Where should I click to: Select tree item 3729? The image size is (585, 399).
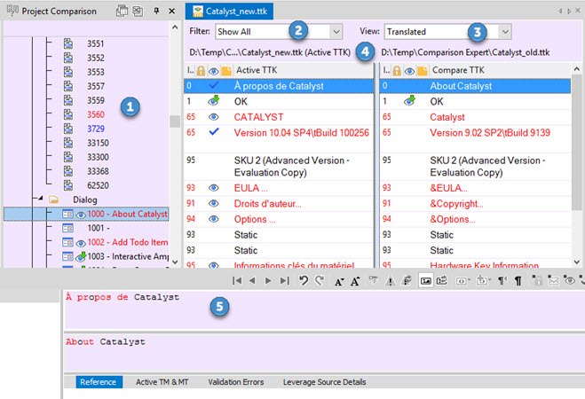point(96,129)
